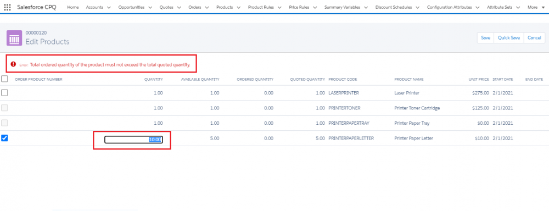Expand the Orders tab dropdown arrow
Image resolution: width=549 pixels, height=211 pixels.
pos(206,7)
